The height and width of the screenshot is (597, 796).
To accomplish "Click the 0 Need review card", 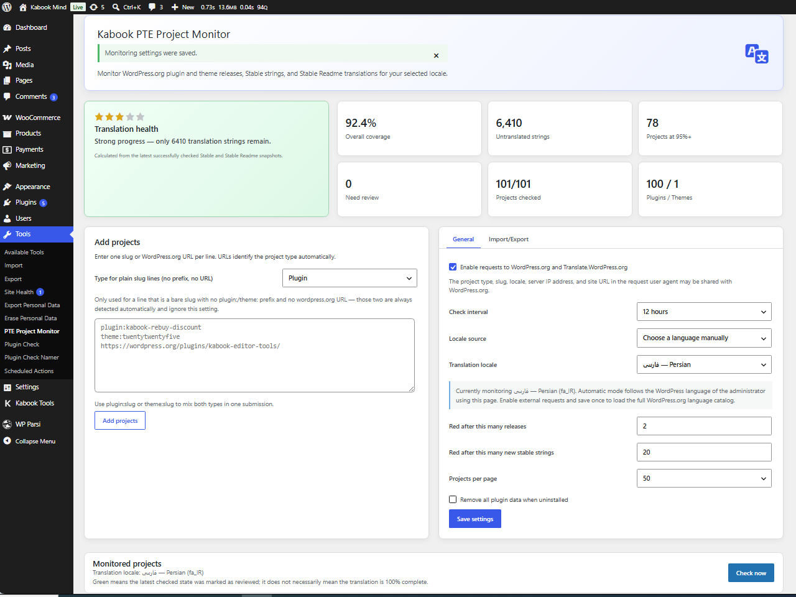I will coord(409,189).
